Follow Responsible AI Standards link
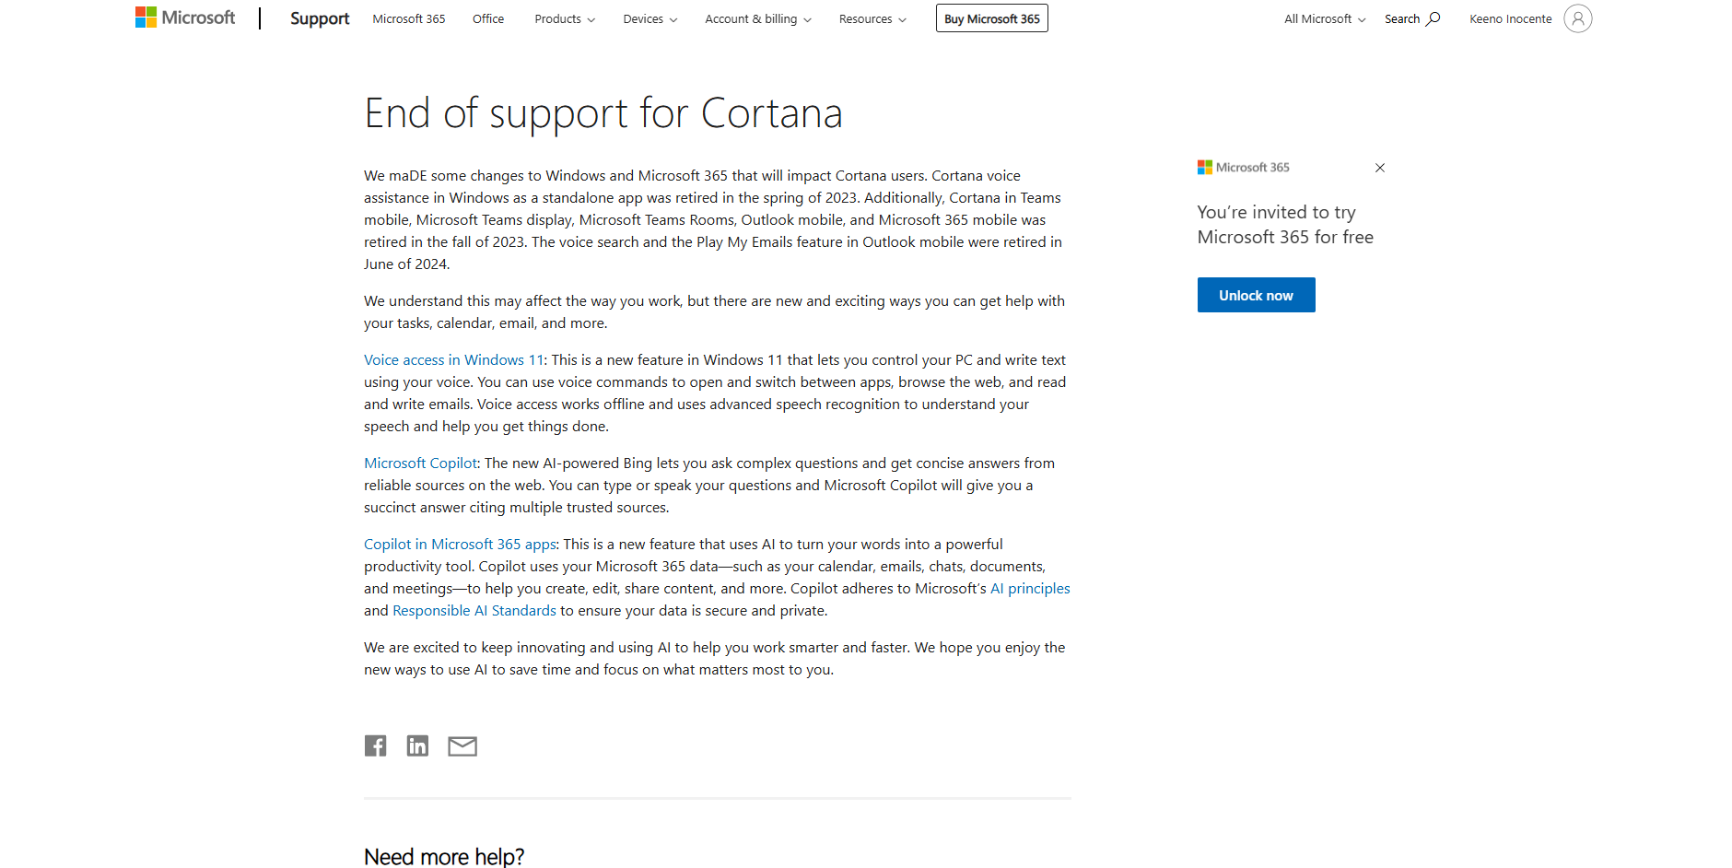The height and width of the screenshot is (868, 1732). [x=474, y=611]
